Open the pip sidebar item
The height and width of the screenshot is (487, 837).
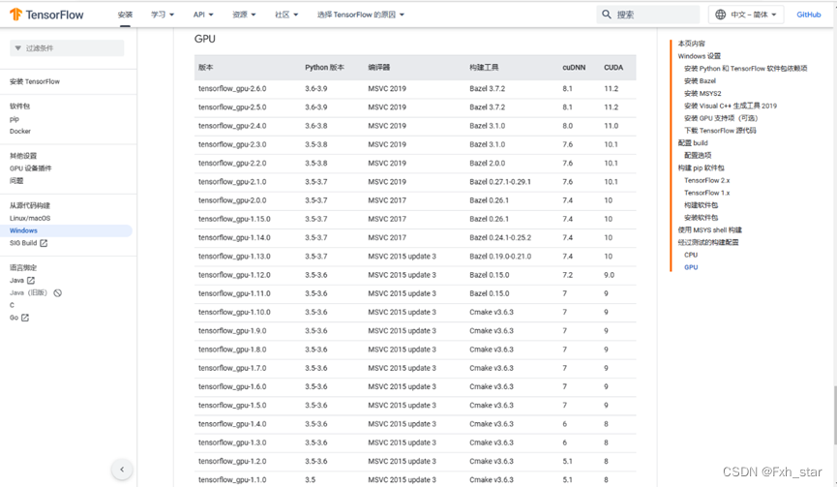15,119
